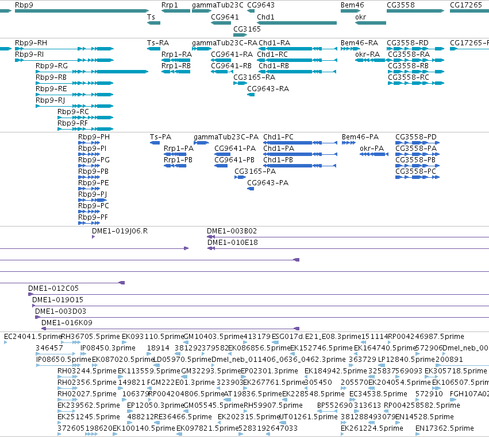Click protein CG9643-PA
Viewport: 489px width, 437px height.
(251, 189)
